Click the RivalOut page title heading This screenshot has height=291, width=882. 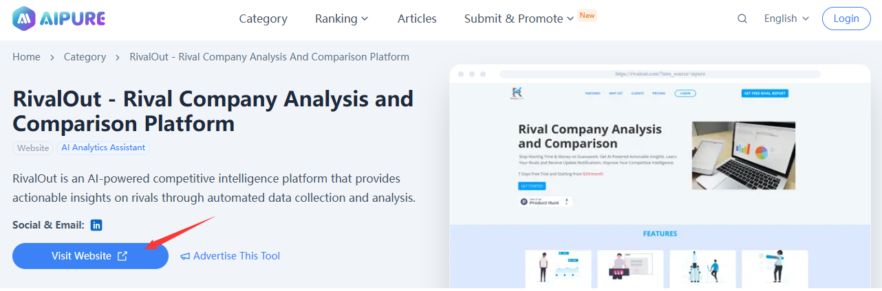(x=213, y=111)
